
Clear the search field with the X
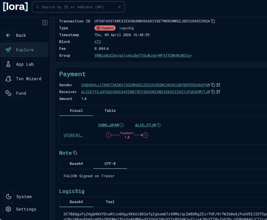[x=119, y=7]
